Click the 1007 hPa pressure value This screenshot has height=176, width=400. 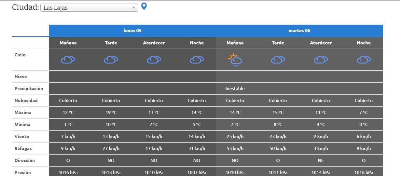[197, 172]
